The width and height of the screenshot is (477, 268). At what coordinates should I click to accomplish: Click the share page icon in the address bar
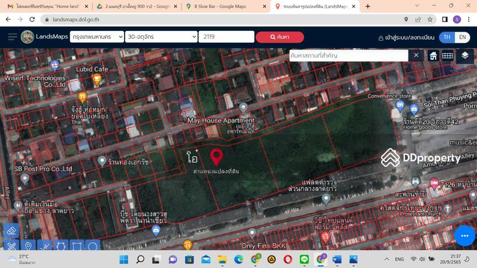point(418,20)
